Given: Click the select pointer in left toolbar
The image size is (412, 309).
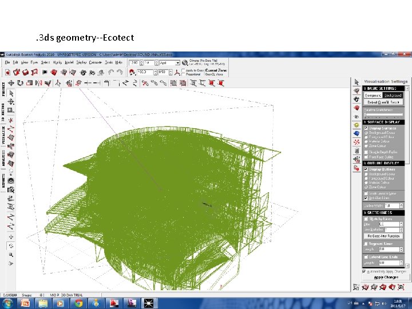Looking at the screenshot, I should coord(11,93).
